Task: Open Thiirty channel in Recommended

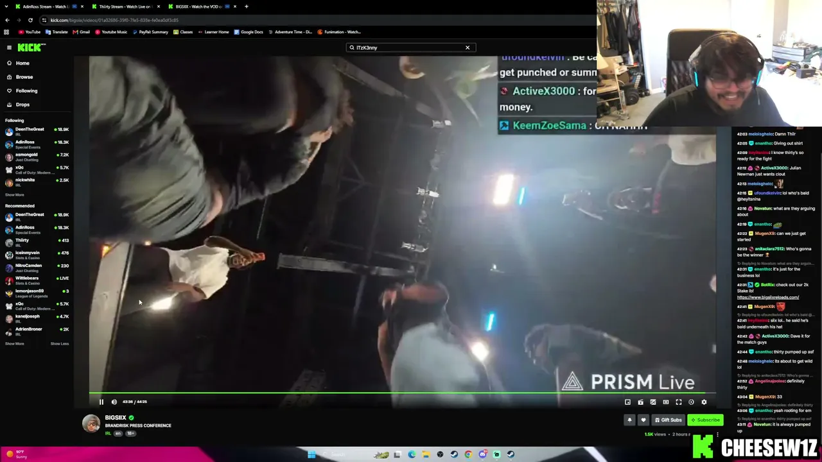Action: click(x=37, y=242)
